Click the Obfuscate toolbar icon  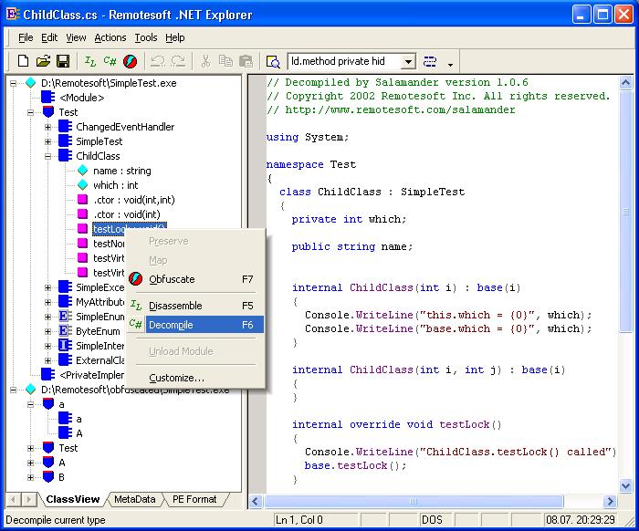[x=131, y=61]
